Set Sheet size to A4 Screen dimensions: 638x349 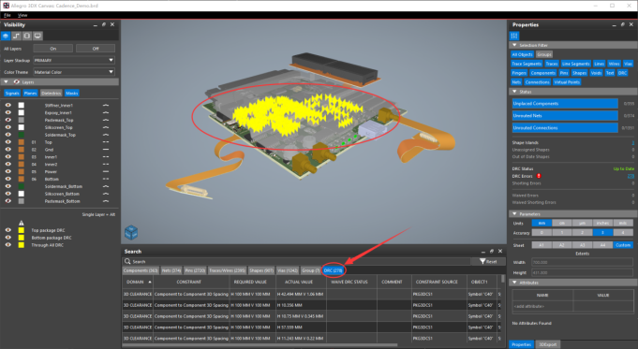point(602,245)
